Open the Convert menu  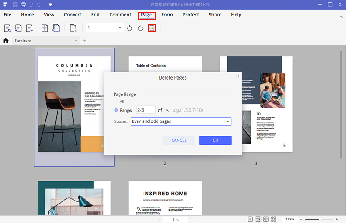(x=72, y=15)
